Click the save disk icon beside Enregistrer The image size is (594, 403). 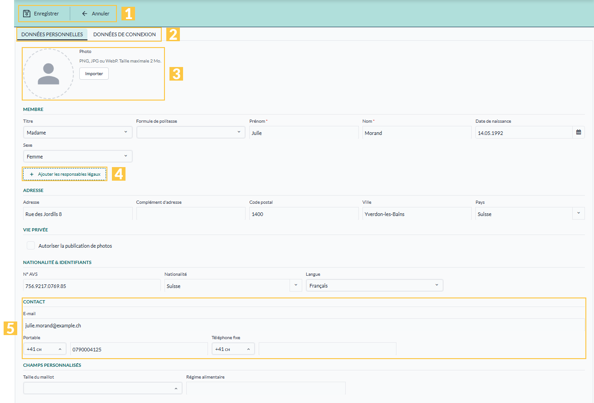[27, 14]
